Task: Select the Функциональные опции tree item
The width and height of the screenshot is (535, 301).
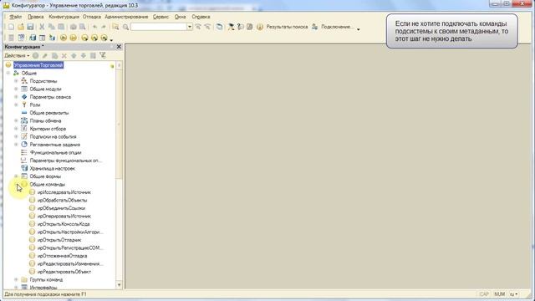Action: click(x=56, y=152)
